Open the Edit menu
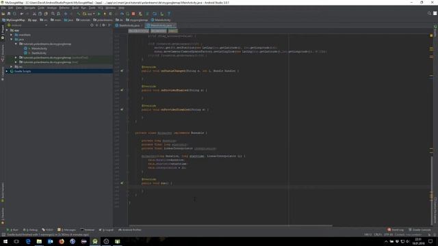438x246 pixels. coord(11,8)
